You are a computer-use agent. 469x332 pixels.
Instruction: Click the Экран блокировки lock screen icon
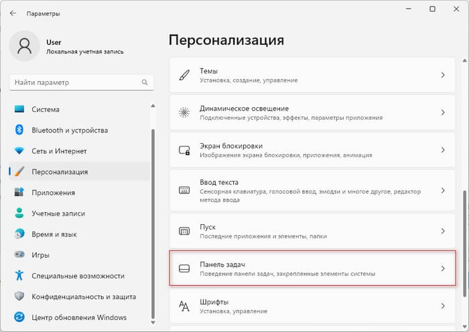click(x=184, y=150)
